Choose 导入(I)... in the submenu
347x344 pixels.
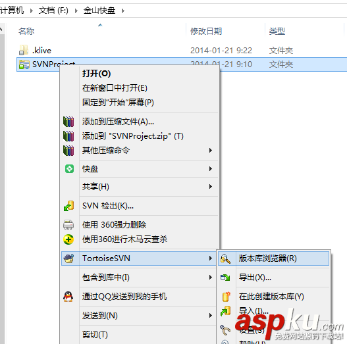pyautogui.click(x=254, y=311)
